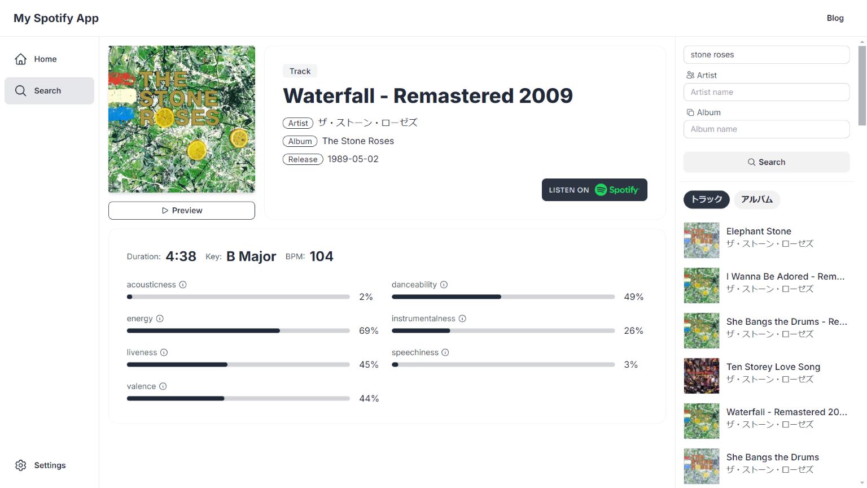Focus the Artist name field
The width and height of the screenshot is (867, 488).
coord(767,92)
